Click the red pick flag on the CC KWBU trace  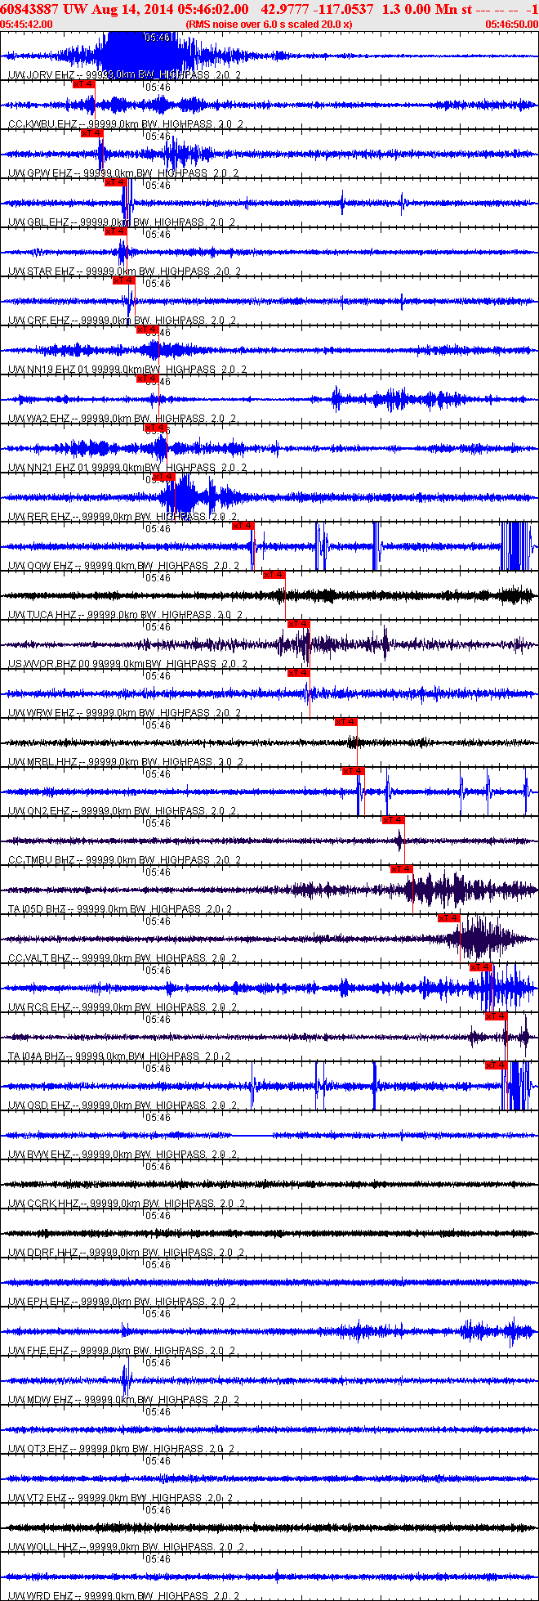[84, 84]
